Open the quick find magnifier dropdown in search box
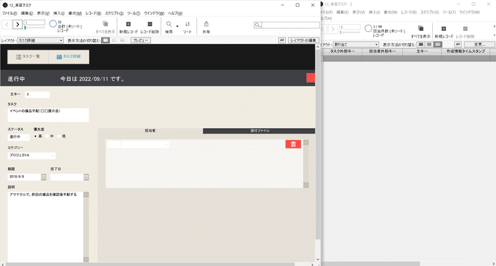The height and width of the screenshot is (266, 496). pyautogui.click(x=258, y=25)
